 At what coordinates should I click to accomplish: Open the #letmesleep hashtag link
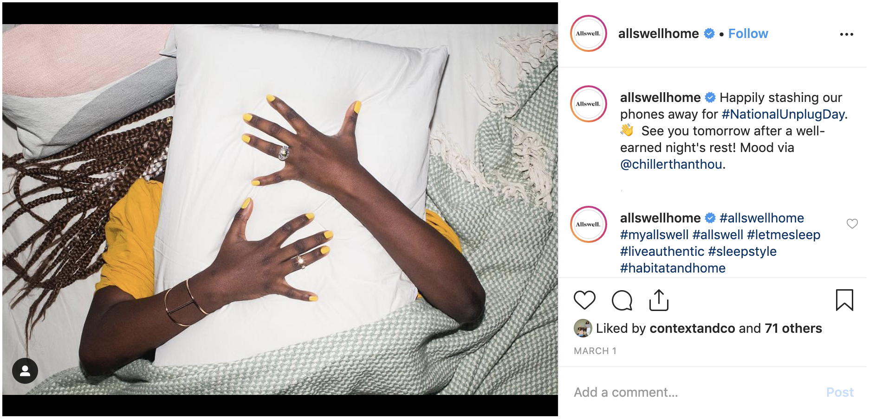pyautogui.click(x=784, y=235)
